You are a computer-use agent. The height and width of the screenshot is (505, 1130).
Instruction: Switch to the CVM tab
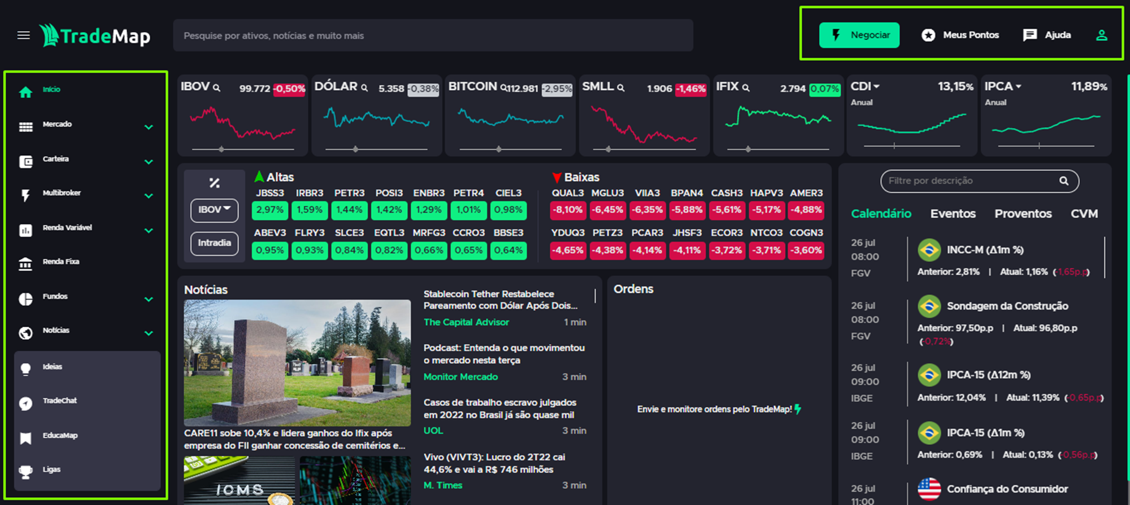coord(1084,214)
